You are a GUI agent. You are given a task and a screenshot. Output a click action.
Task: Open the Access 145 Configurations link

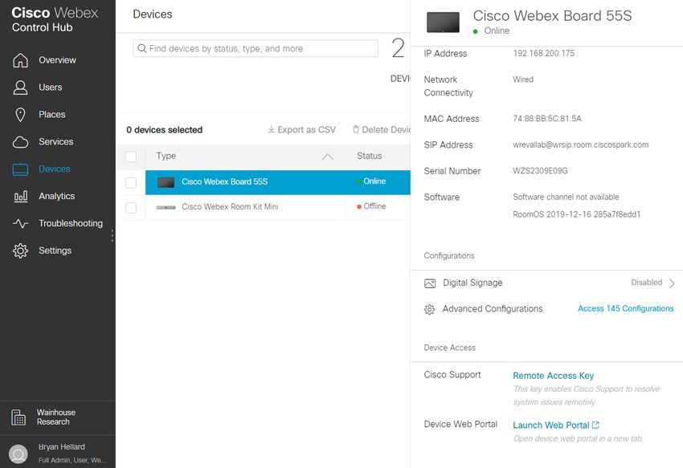pyautogui.click(x=625, y=309)
